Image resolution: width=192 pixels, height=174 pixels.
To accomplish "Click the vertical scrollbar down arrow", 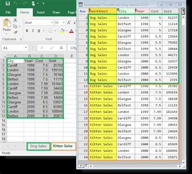I will 183,162.
